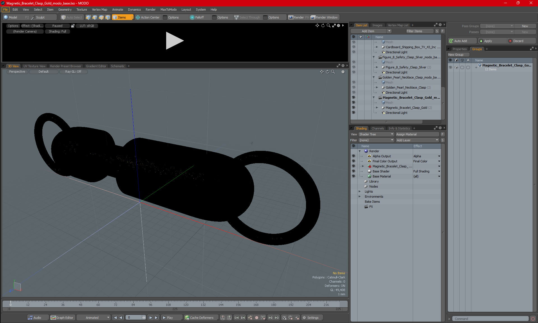Open the Graph Editor
Viewport: 538px width, 323px height.
(x=62, y=318)
